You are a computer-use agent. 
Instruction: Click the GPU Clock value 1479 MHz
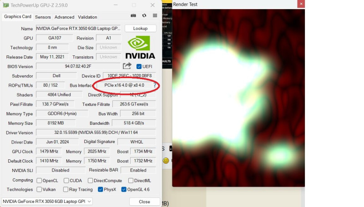[49, 152]
